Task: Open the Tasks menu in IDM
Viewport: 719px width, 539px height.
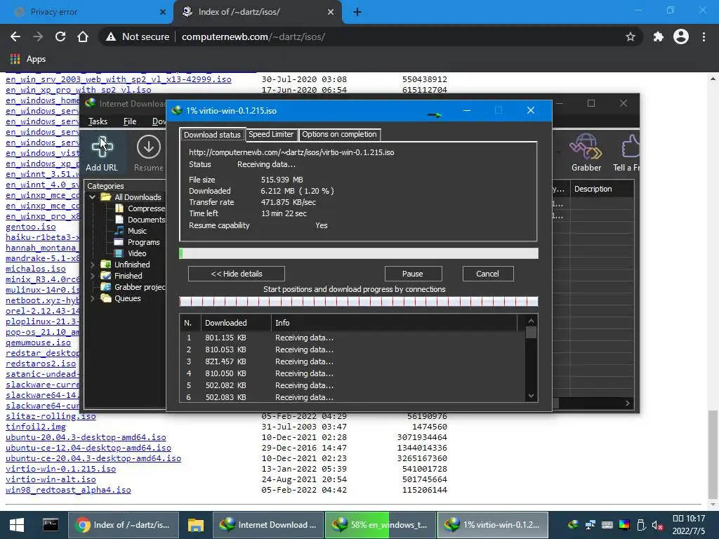Action: pos(98,121)
